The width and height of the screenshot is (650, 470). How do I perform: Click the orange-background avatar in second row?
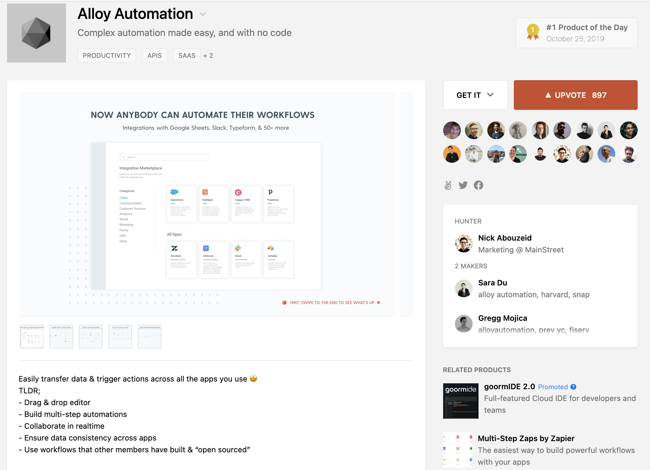tap(452, 154)
